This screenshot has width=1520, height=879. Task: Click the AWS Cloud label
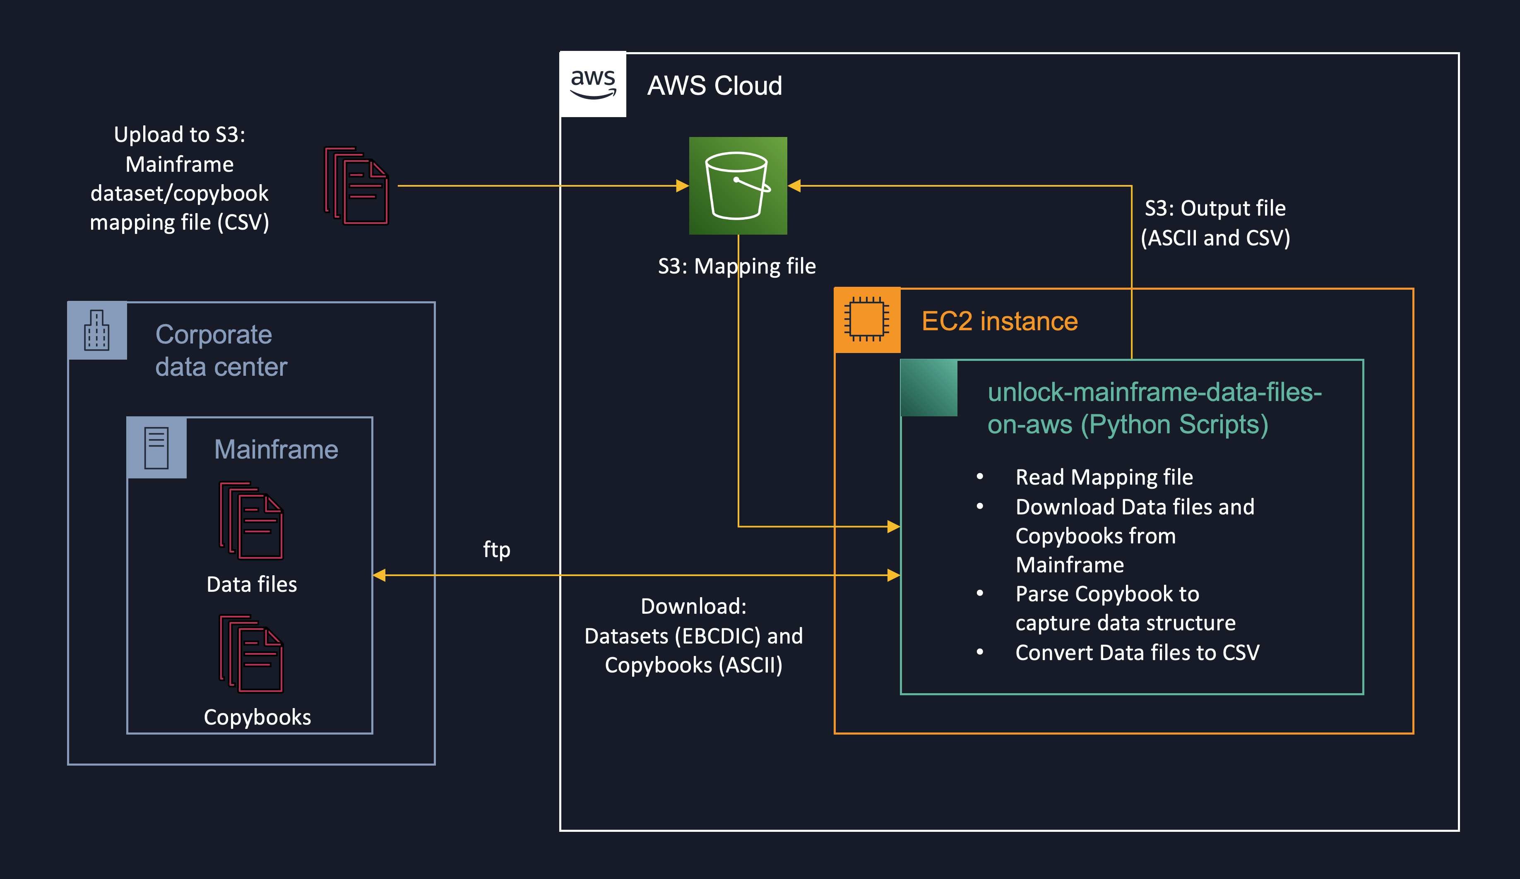coord(714,86)
